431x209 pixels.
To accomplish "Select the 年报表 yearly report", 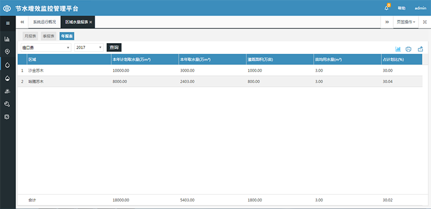I will [67, 36].
